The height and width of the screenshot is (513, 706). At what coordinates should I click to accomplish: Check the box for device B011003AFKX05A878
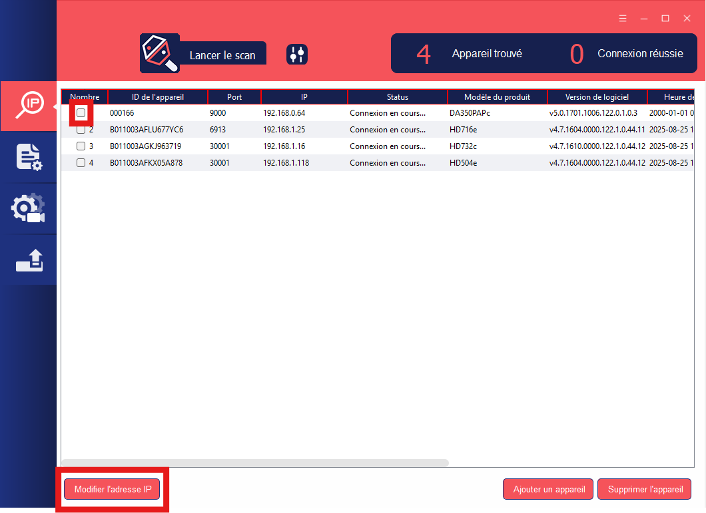[81, 163]
